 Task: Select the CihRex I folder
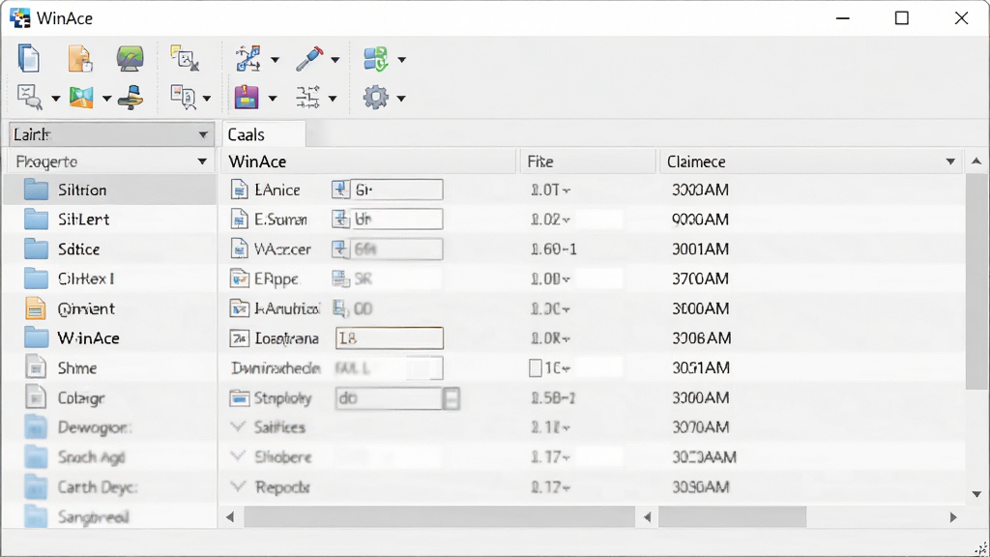point(110,278)
